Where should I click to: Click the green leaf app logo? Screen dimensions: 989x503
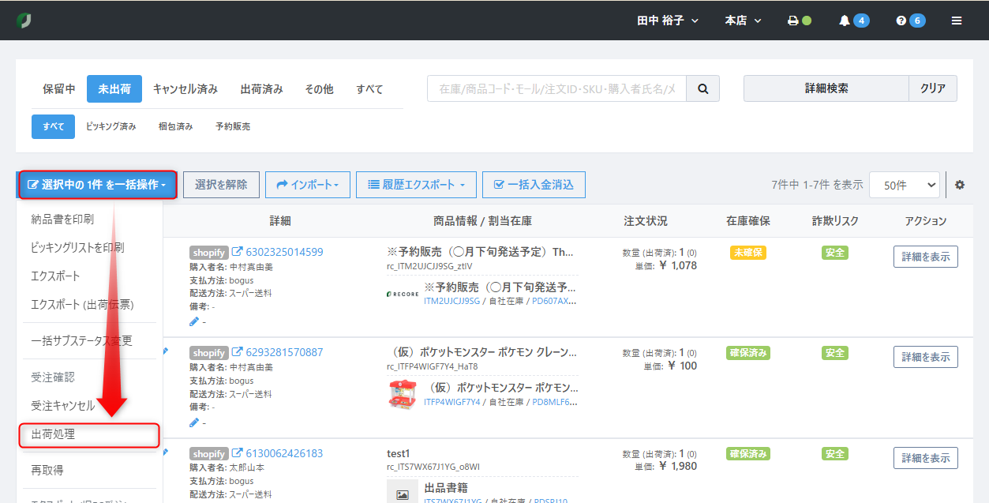point(24,21)
